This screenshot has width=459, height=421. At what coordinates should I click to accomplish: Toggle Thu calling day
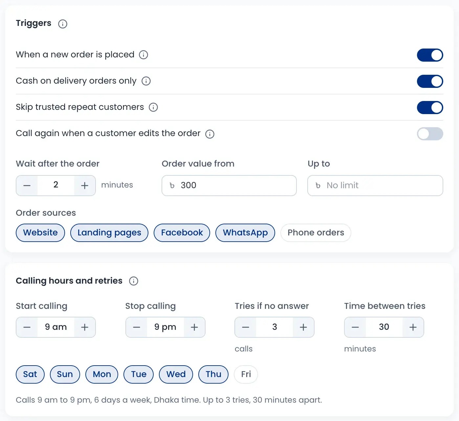pos(213,374)
